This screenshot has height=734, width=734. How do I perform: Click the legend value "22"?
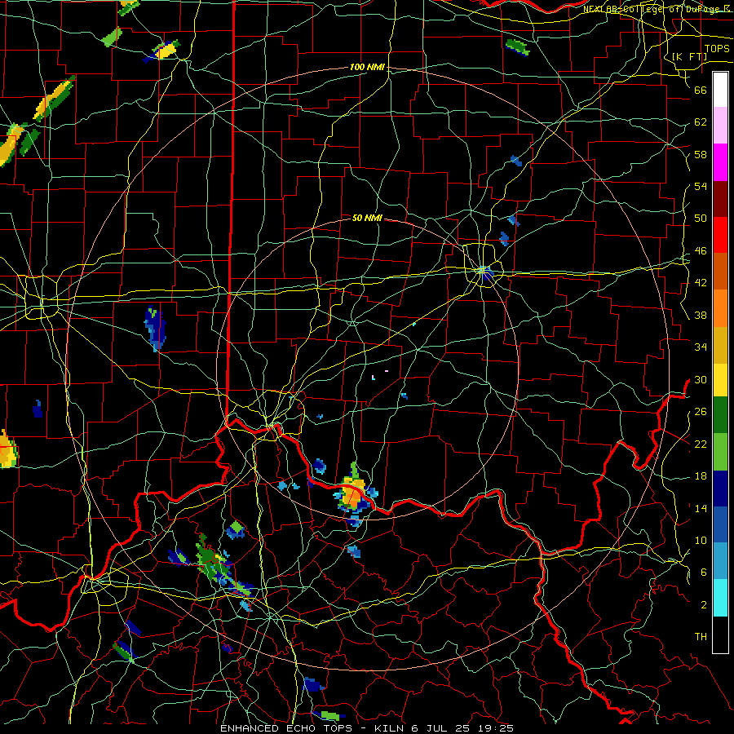(x=701, y=444)
